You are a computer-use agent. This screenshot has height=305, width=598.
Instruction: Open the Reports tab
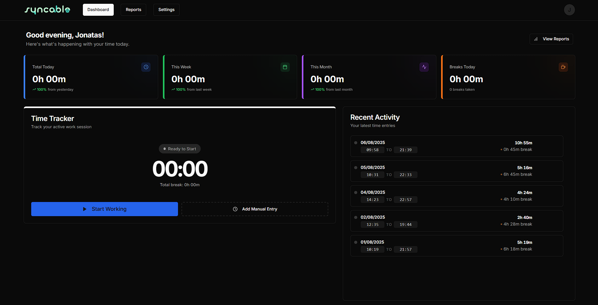(x=133, y=10)
